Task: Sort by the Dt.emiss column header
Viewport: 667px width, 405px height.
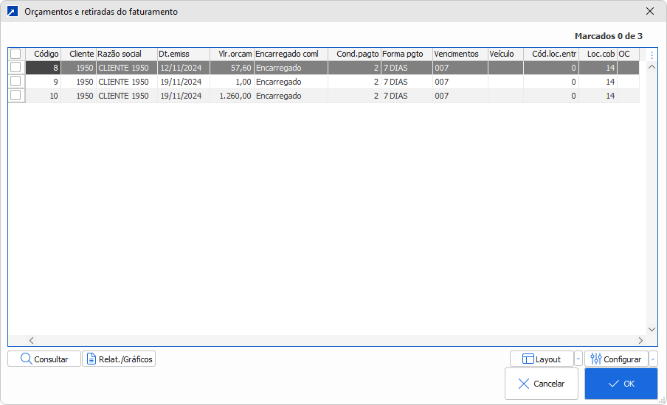Action: [x=184, y=54]
